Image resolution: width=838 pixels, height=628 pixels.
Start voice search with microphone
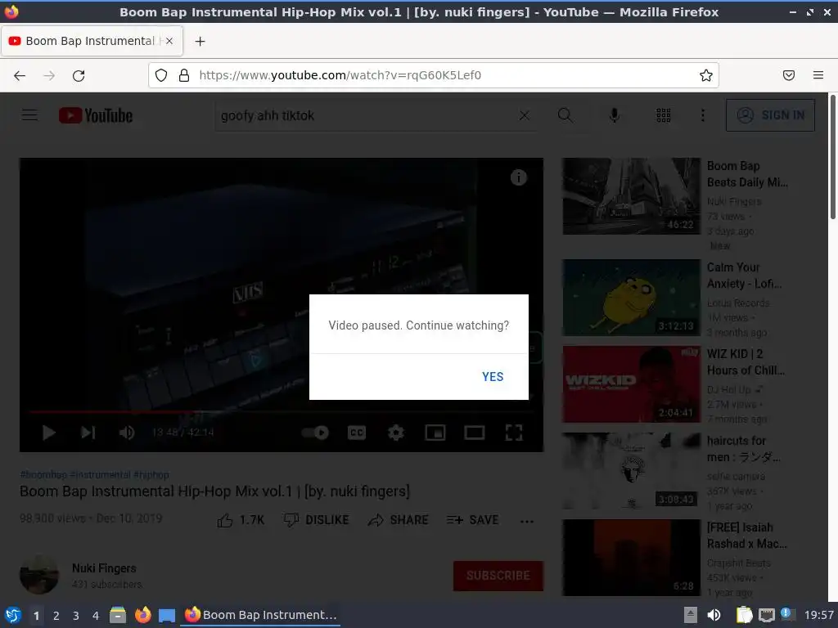click(x=614, y=115)
